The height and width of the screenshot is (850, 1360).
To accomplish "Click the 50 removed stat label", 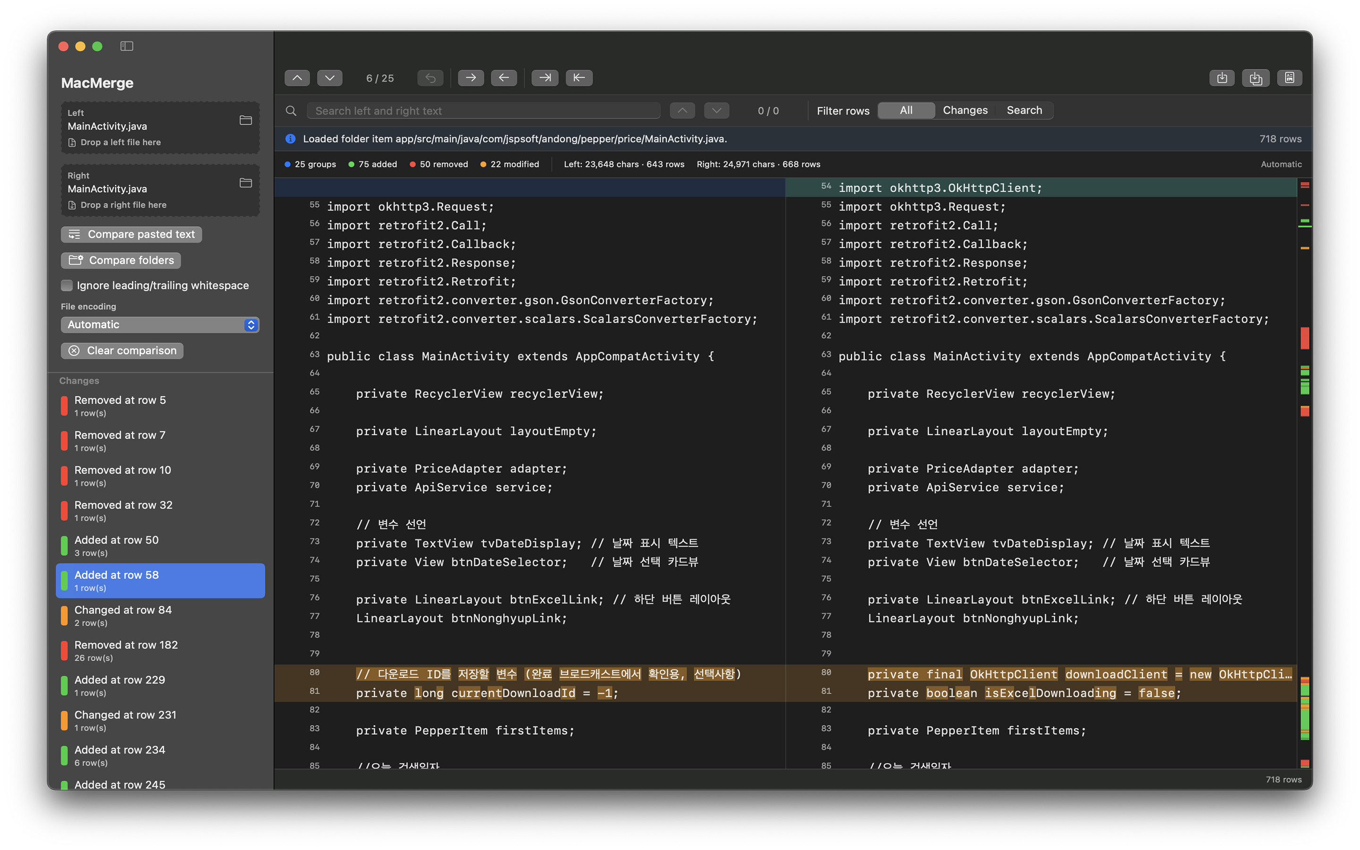I will click(x=439, y=164).
